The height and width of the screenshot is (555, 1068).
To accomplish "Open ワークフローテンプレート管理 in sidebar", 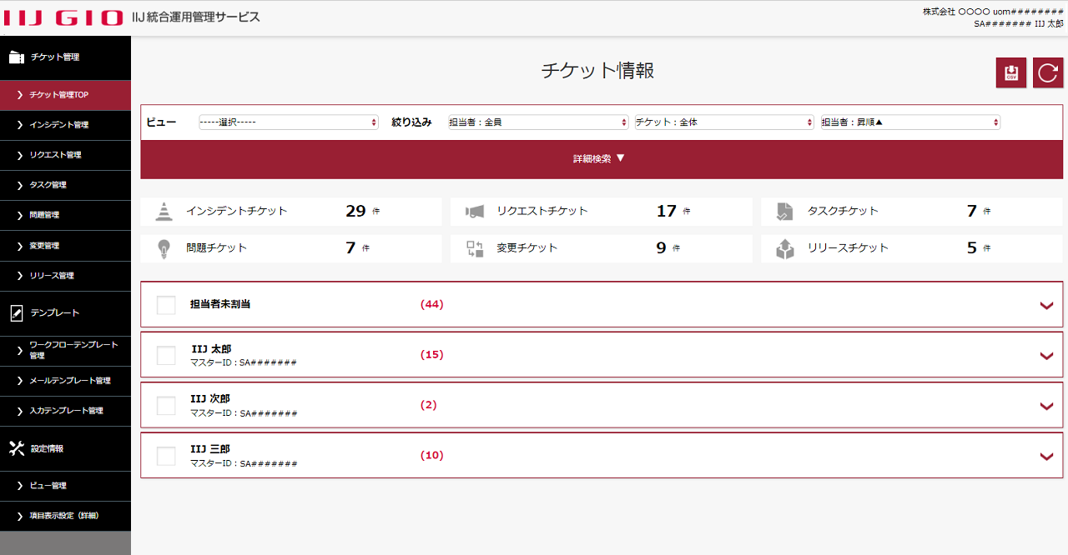I will pos(65,350).
